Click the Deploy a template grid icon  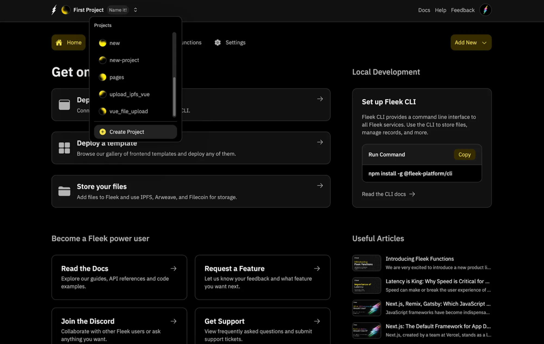[64, 148]
